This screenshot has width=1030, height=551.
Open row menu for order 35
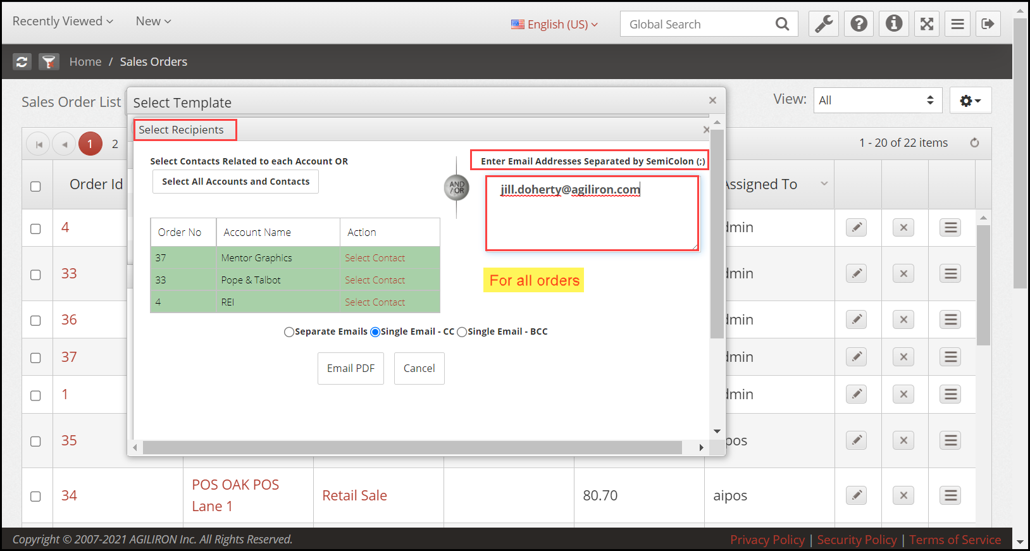click(950, 440)
